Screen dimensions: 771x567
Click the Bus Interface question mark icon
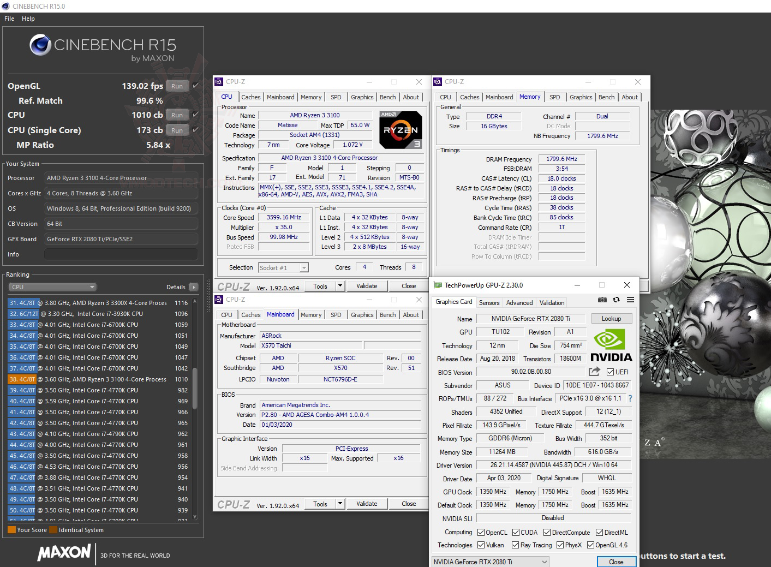coord(630,398)
